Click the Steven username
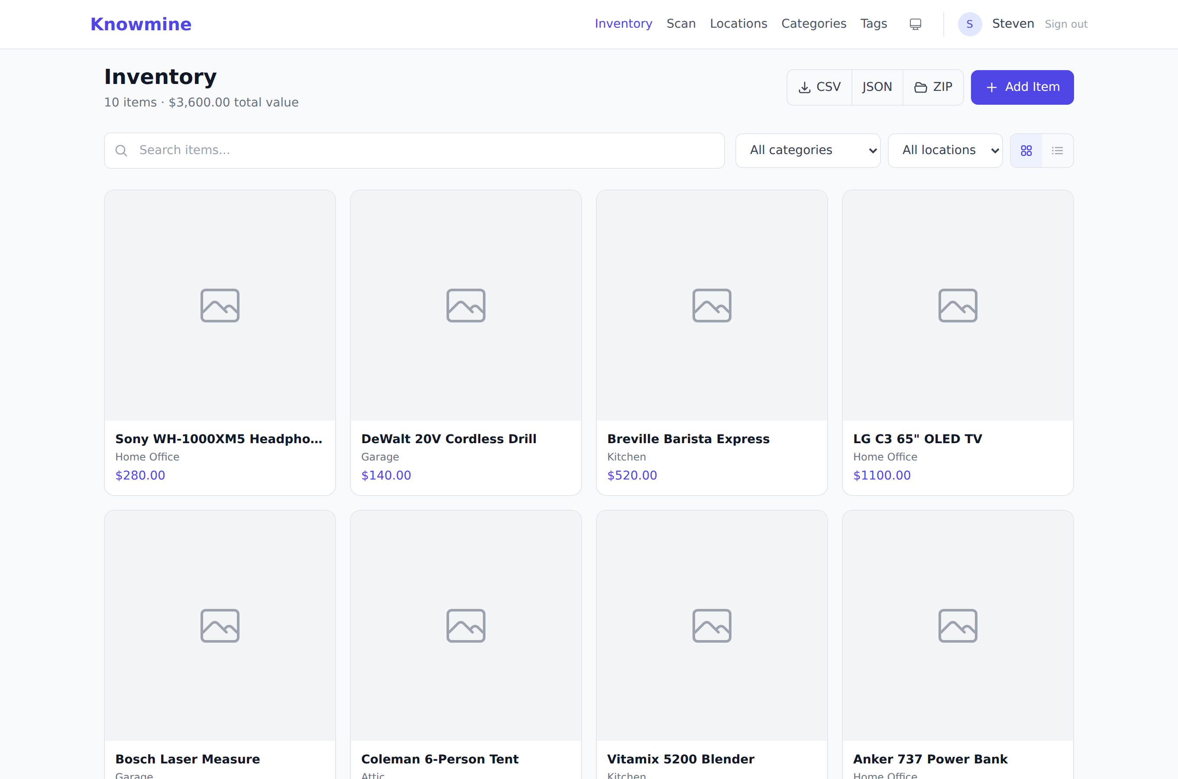Viewport: 1178px width, 779px height. click(1013, 24)
